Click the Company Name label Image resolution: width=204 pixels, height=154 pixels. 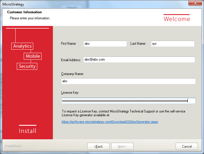tap(72, 74)
